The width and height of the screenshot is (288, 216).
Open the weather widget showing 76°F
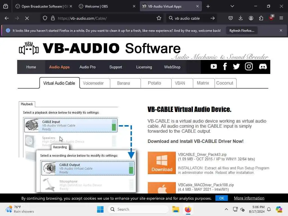[20, 209]
